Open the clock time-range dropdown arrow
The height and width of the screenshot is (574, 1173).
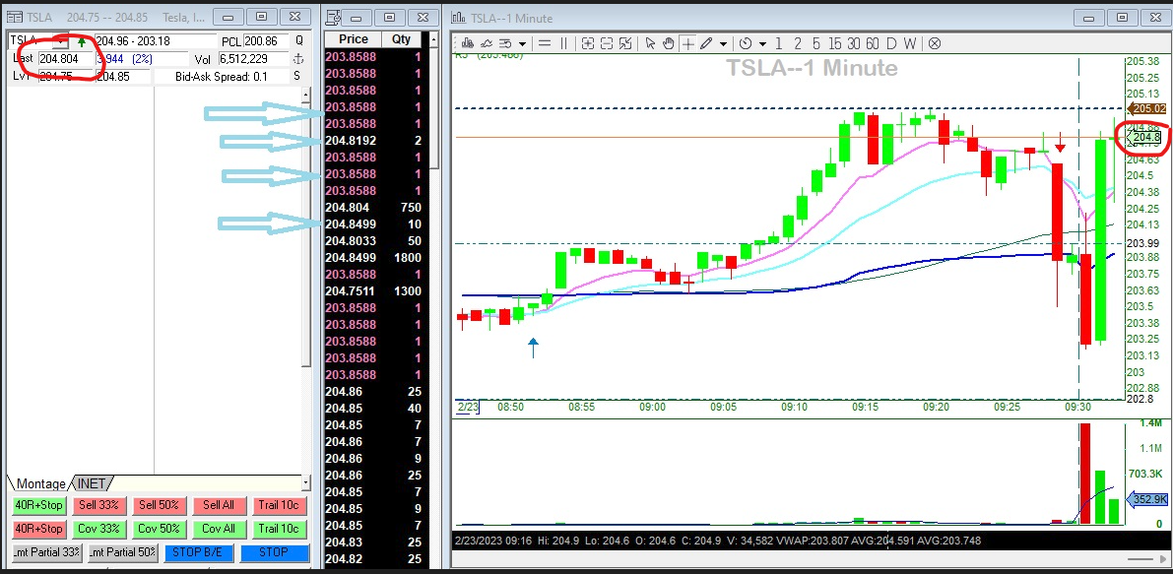point(762,43)
